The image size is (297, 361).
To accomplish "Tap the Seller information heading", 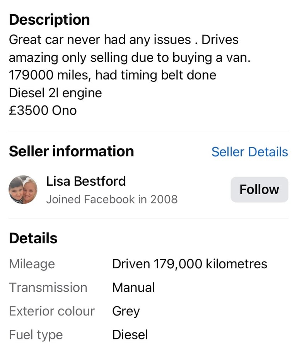I will (72, 151).
